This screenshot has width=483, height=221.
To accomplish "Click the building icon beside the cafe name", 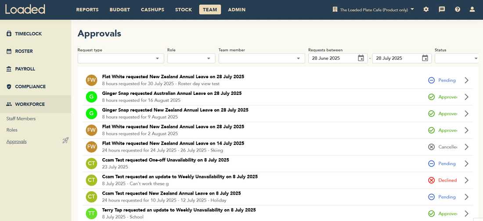I will point(335,10).
